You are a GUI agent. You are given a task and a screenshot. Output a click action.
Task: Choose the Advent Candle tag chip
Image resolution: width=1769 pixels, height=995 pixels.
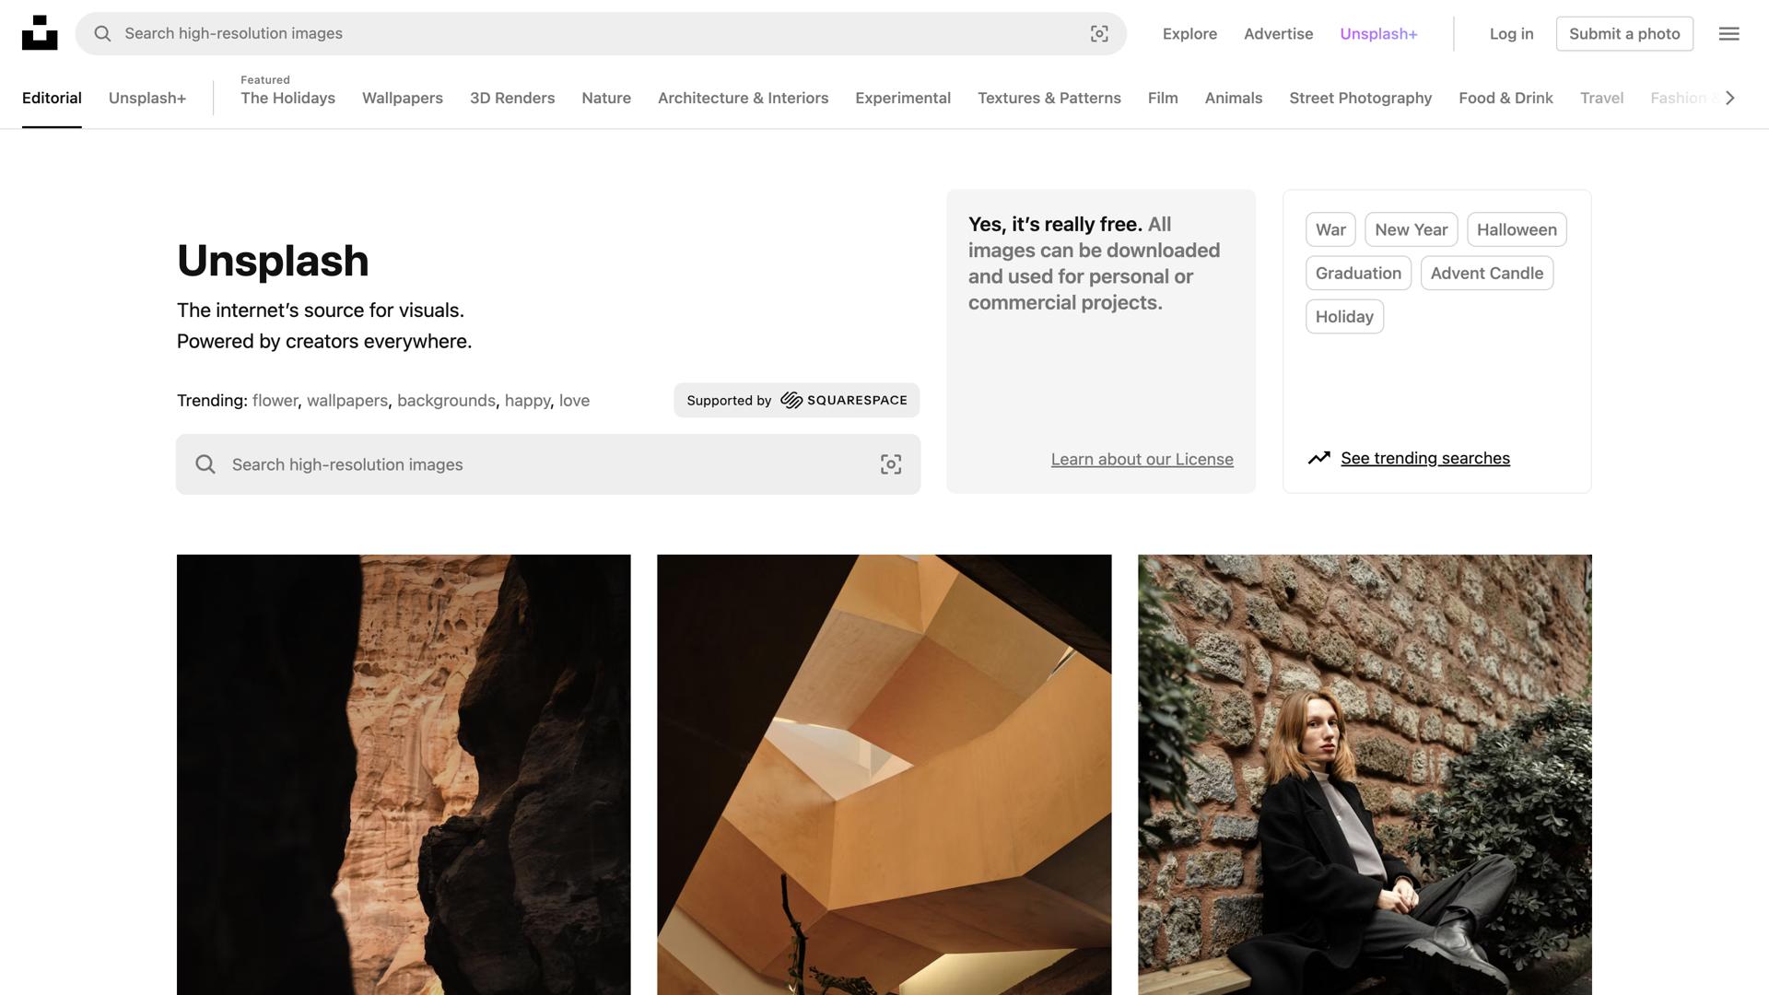(1486, 273)
